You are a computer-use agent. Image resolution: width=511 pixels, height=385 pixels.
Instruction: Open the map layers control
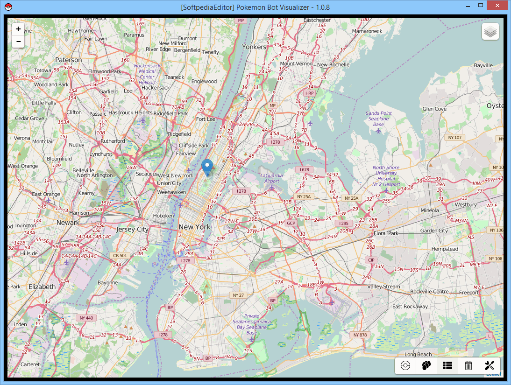coord(490,32)
